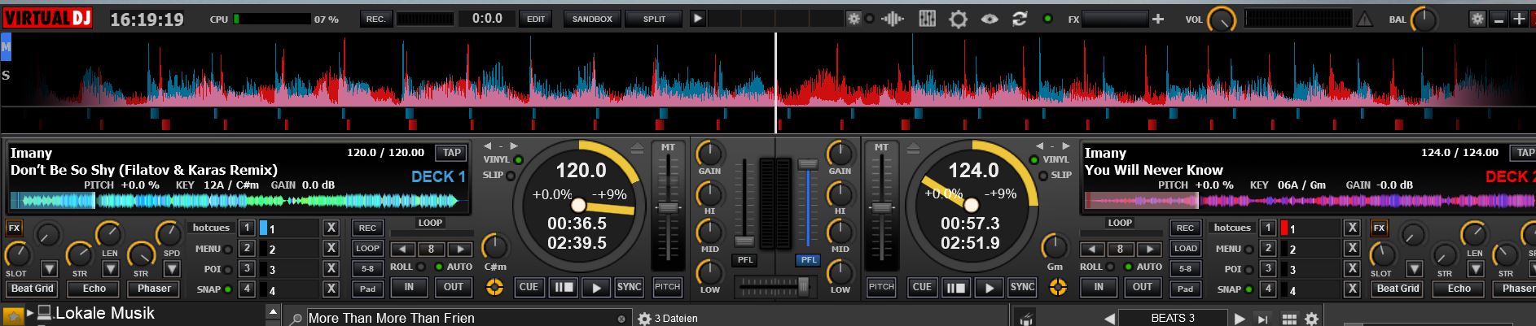Click TAP tempo on Deck 1
This screenshot has height=326, width=1536.
[451, 152]
